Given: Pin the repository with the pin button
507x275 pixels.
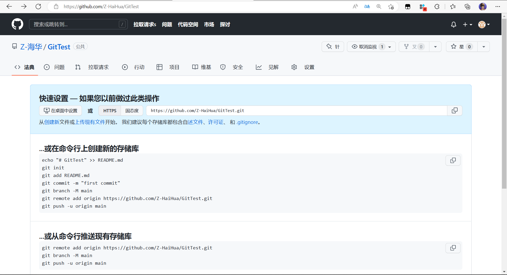Looking at the screenshot, I should (333, 47).
